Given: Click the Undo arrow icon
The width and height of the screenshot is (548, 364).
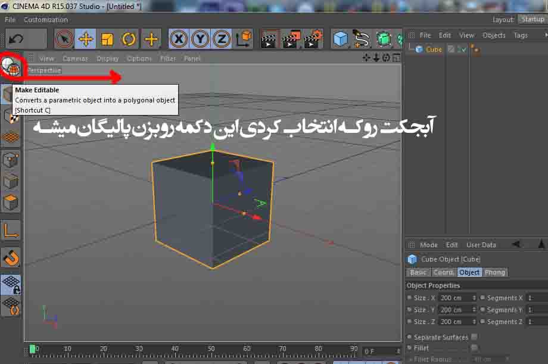Looking at the screenshot, I should (15, 39).
